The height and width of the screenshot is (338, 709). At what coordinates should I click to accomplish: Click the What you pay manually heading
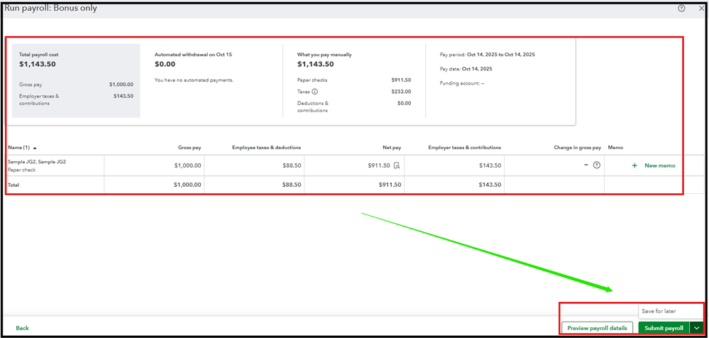pyautogui.click(x=324, y=54)
